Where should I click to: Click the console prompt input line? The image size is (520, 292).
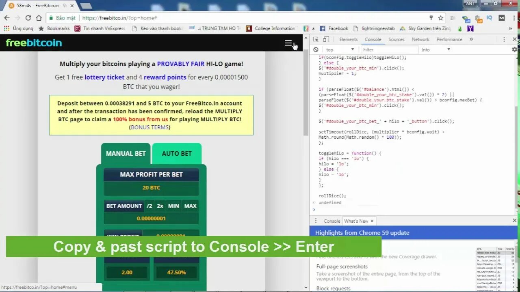pyautogui.click(x=414, y=210)
